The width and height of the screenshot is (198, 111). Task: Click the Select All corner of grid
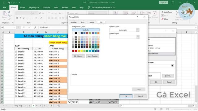point(2,32)
